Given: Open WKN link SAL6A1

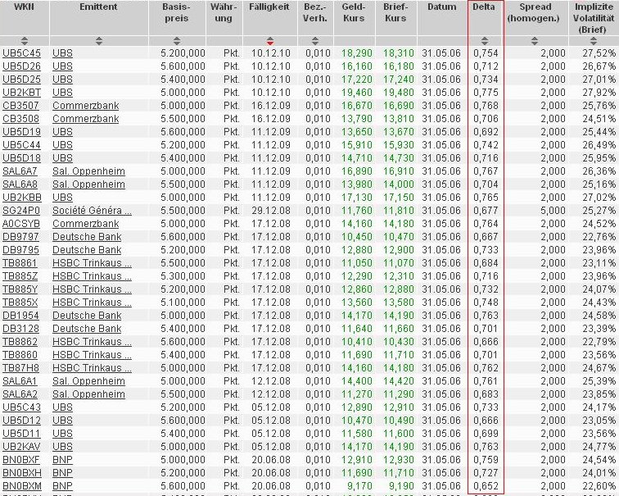Looking at the screenshot, I should 20,381.
